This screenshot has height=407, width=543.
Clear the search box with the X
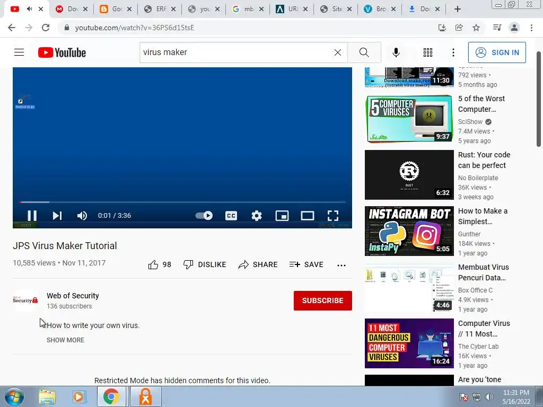click(x=338, y=52)
